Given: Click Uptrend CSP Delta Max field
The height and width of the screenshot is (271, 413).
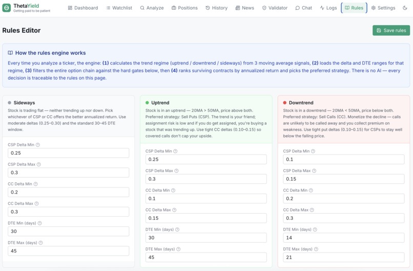Looking at the screenshot, I should (206, 179).
